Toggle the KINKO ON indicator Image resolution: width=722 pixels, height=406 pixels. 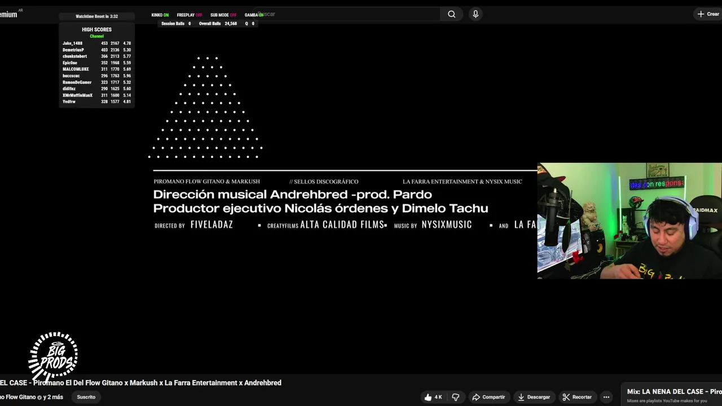click(160, 15)
